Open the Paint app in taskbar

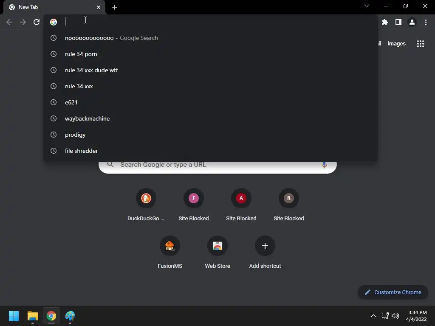tap(70, 316)
